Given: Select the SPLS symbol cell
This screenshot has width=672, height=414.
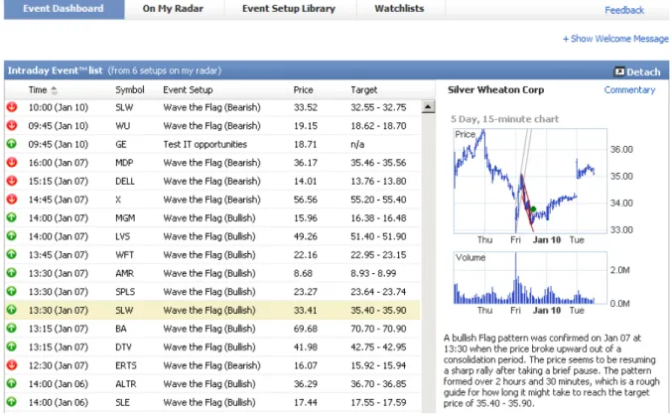Looking at the screenshot, I should coord(125,292).
